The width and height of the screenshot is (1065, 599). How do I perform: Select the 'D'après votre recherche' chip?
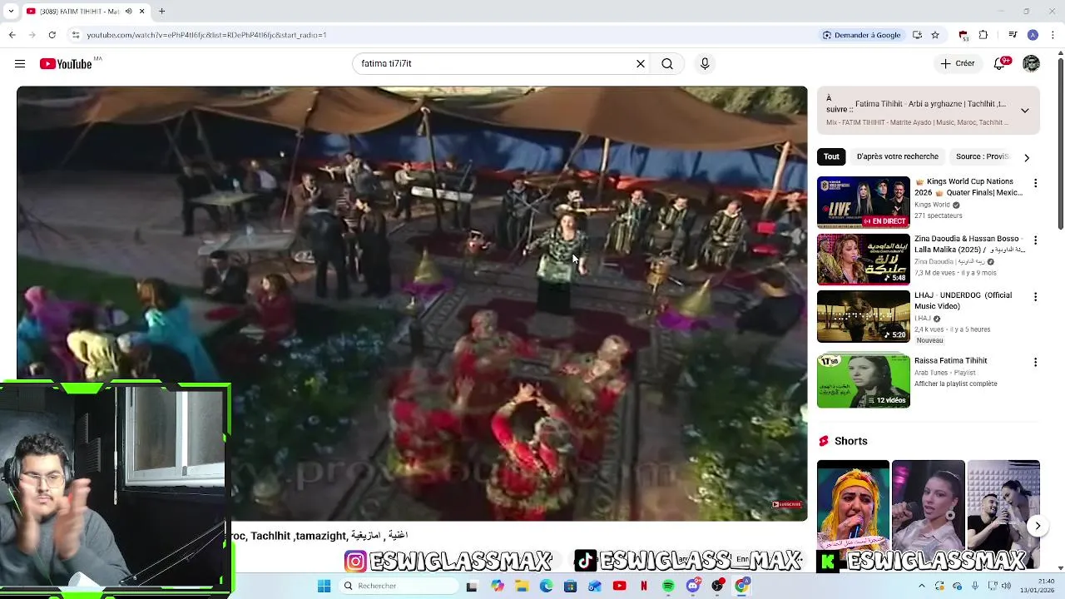coord(897,156)
